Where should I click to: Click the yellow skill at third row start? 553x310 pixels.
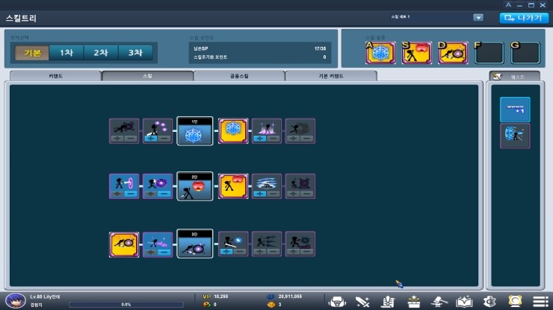(x=124, y=244)
